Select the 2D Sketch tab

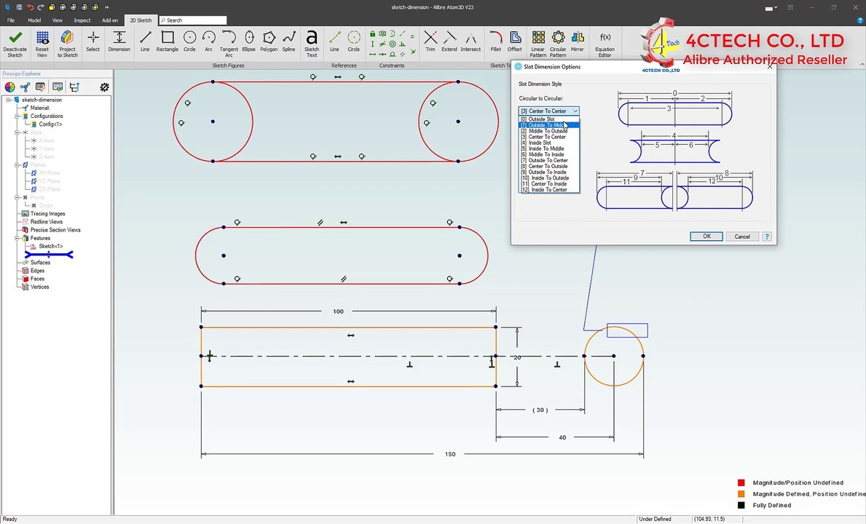point(141,20)
